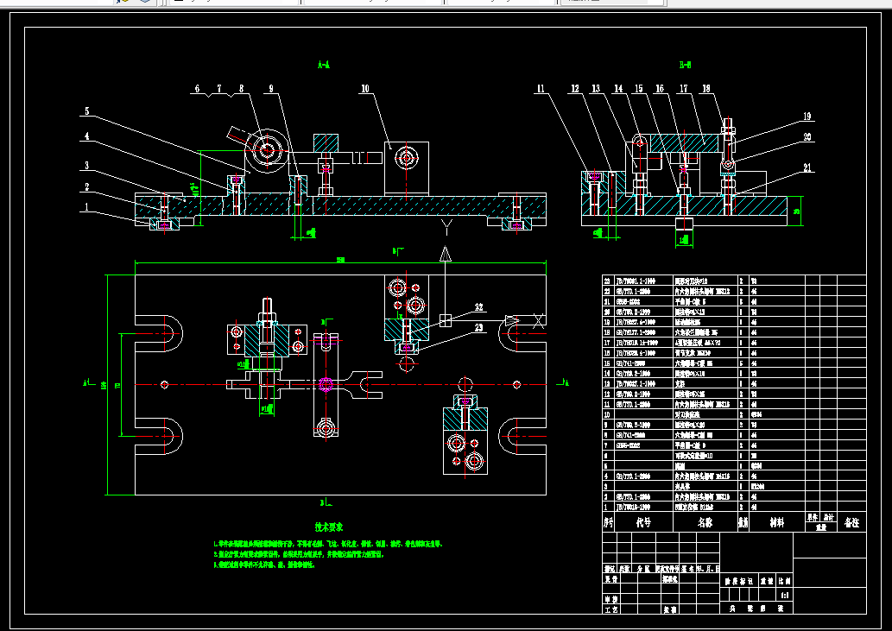The image size is (892, 631).
Task: Select part callout number 6 above section A-A
Action: click(198, 89)
